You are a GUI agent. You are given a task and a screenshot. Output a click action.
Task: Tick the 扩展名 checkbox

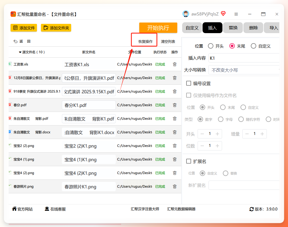point(189,161)
